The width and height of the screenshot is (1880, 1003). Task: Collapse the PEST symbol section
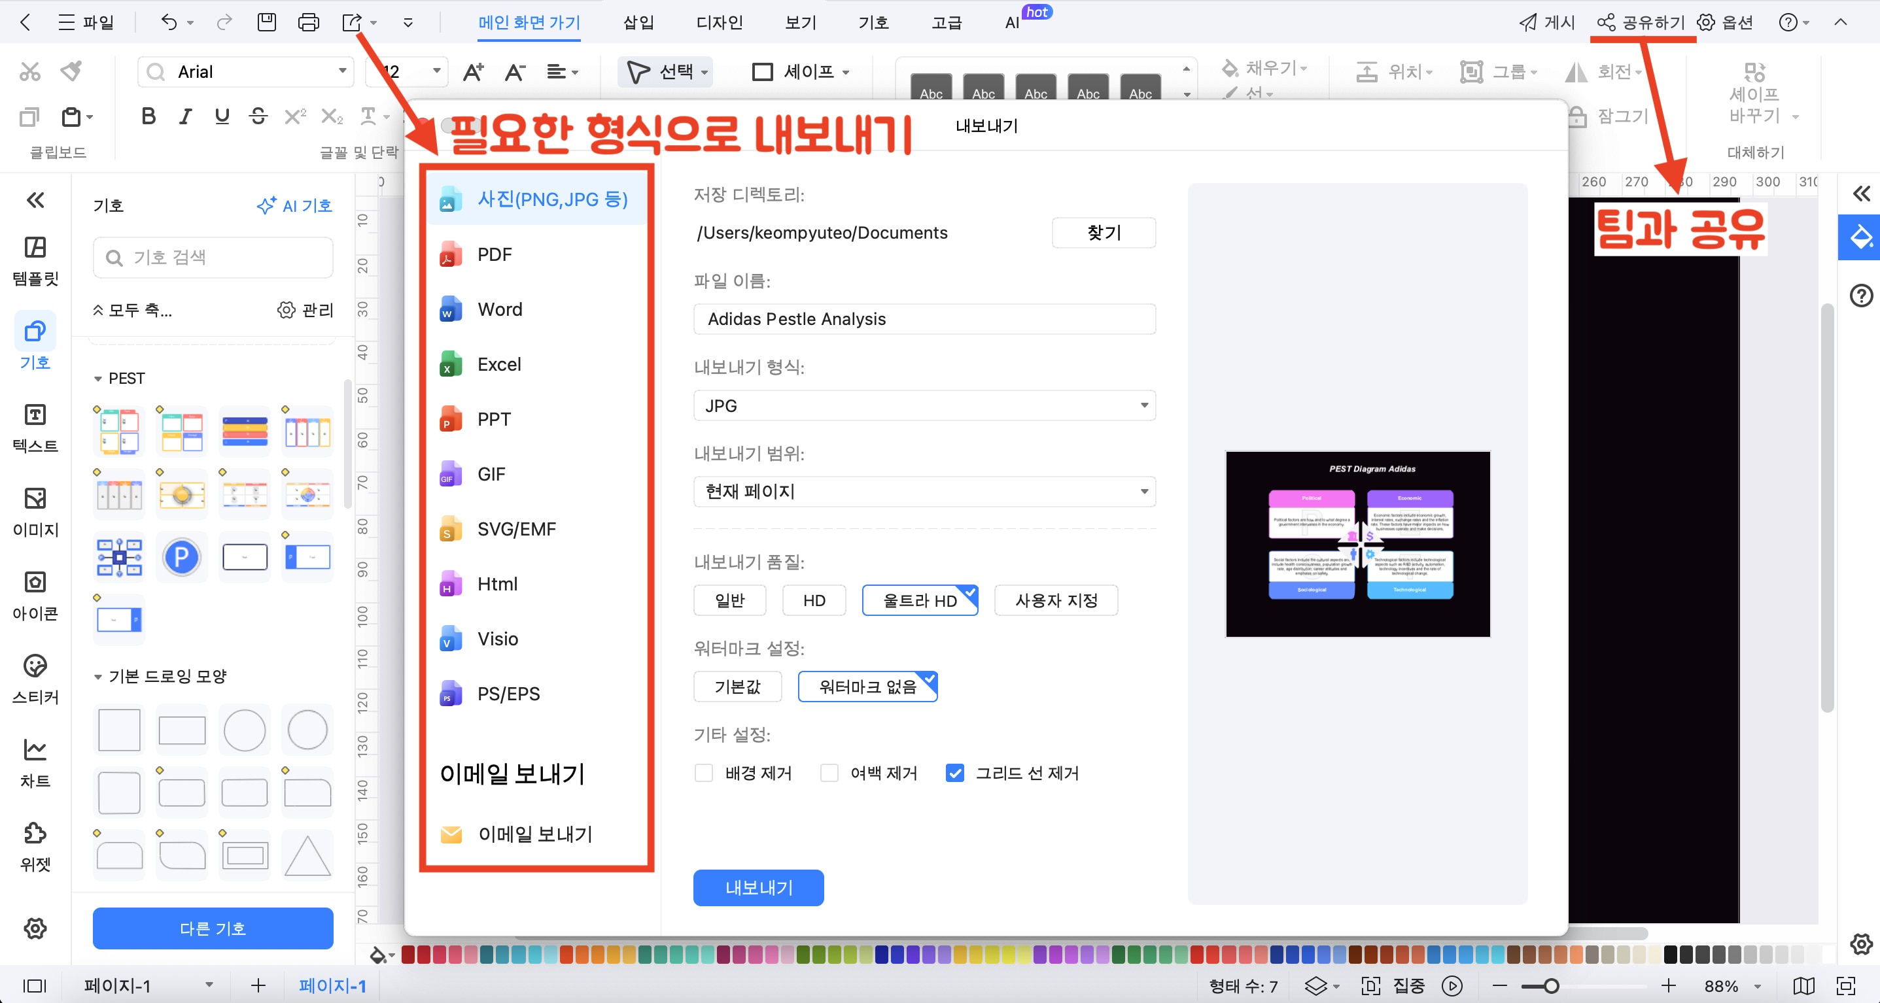coord(99,378)
